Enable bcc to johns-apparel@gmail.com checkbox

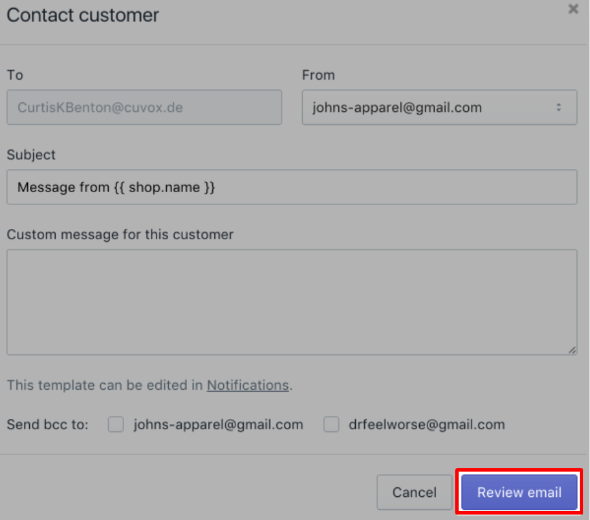[x=116, y=425]
